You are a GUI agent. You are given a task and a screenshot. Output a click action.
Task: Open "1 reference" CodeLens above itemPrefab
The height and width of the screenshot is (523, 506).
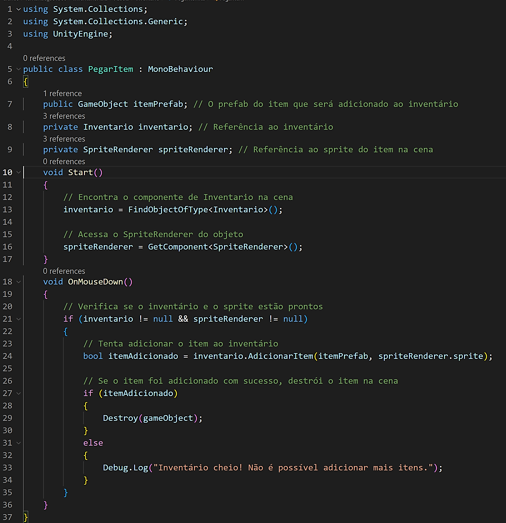point(62,94)
